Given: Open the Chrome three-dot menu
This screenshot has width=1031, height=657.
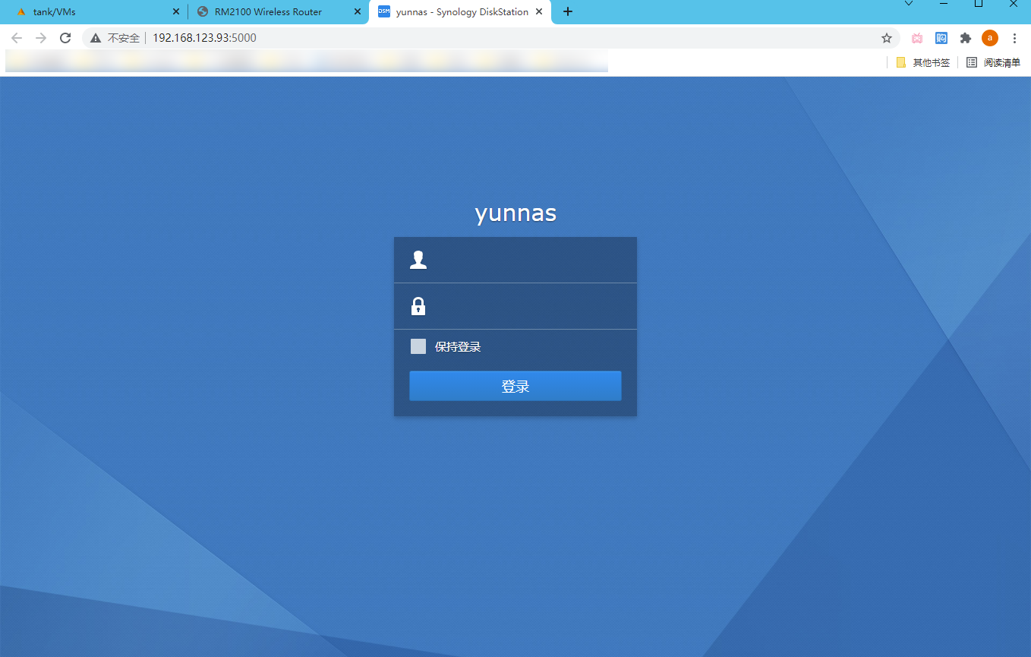Looking at the screenshot, I should (x=1014, y=38).
